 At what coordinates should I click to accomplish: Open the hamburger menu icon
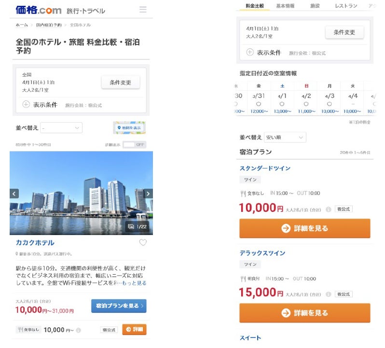[x=143, y=10]
